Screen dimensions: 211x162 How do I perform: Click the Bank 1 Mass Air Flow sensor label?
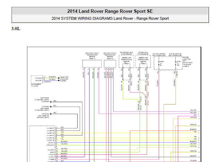coord(92,56)
